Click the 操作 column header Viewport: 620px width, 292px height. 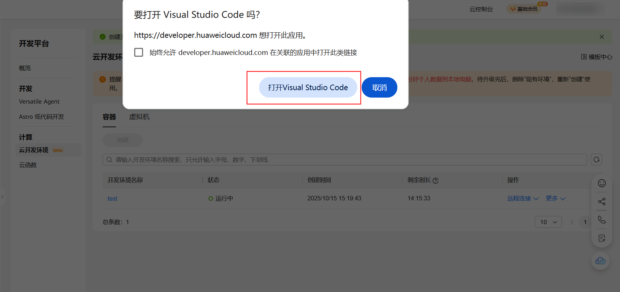513,180
